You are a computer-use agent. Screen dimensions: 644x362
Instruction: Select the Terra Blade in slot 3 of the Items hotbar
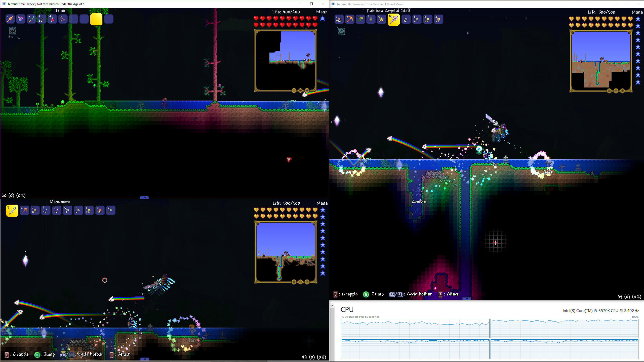31,19
